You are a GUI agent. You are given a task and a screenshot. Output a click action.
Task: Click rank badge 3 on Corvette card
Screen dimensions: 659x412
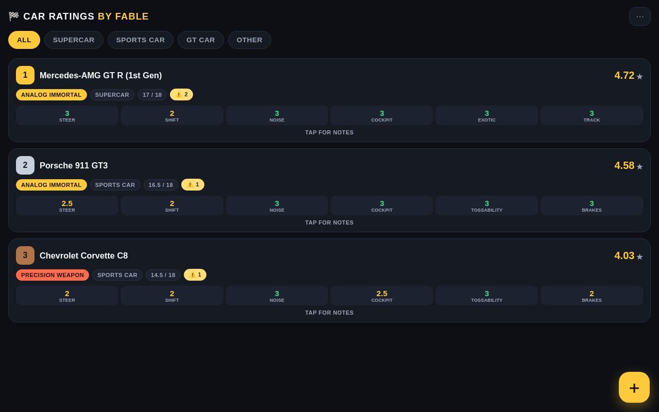[x=25, y=255]
